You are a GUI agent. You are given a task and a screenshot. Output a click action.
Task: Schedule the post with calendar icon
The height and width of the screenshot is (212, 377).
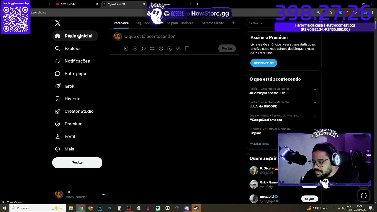pyautogui.click(x=170, y=49)
